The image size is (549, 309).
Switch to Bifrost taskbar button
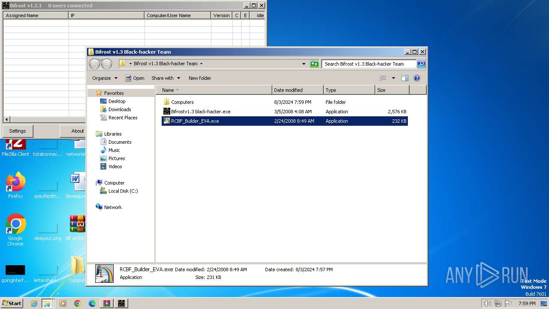121,303
